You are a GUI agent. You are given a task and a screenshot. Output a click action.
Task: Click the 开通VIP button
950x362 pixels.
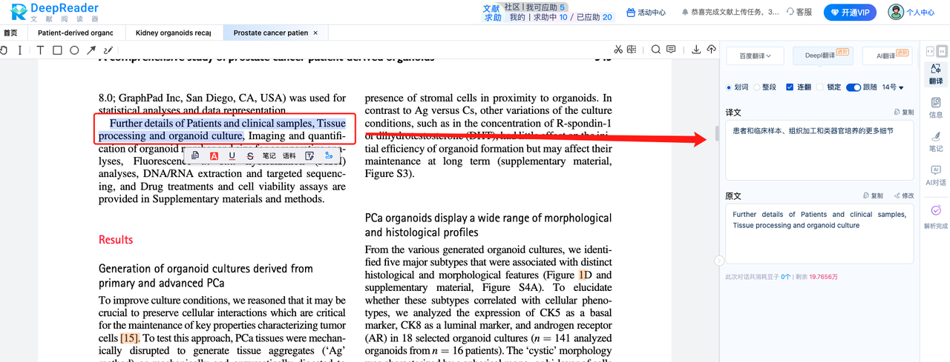pyautogui.click(x=850, y=13)
